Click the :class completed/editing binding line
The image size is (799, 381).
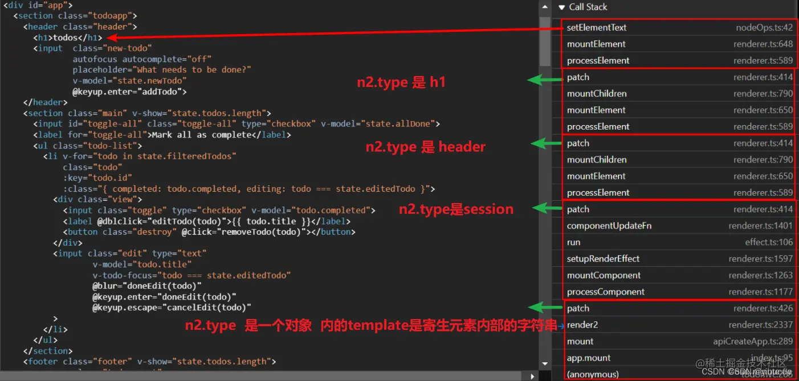pos(249,189)
